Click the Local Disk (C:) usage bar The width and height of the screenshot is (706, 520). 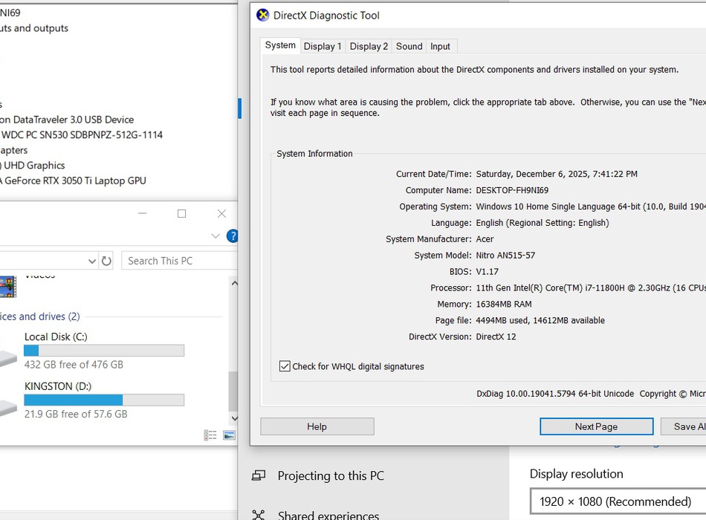tap(103, 351)
